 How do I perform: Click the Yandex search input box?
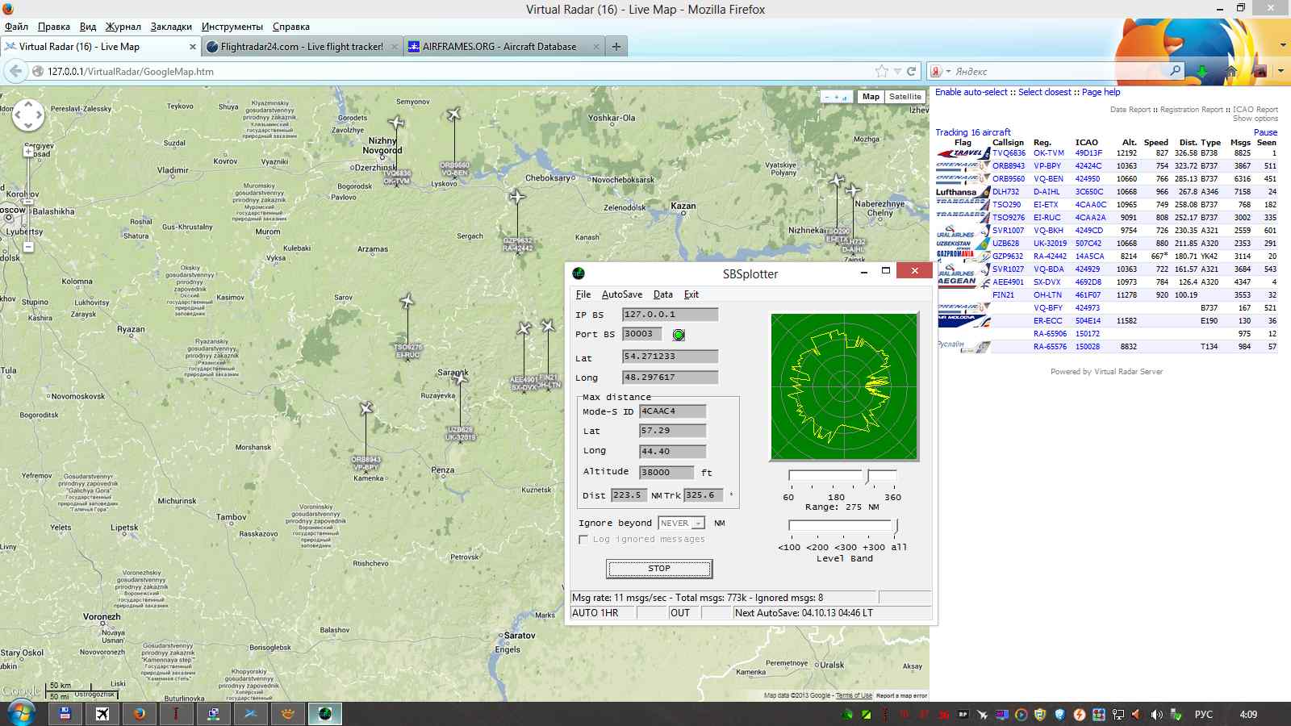point(1060,71)
